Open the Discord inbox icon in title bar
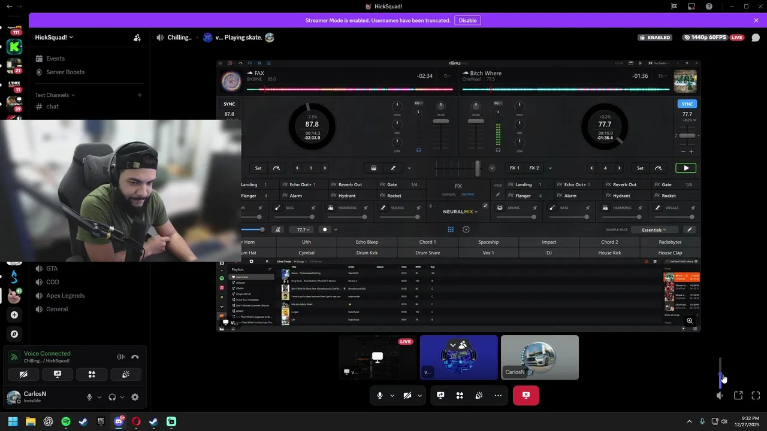The width and height of the screenshot is (767, 431). coord(691,7)
